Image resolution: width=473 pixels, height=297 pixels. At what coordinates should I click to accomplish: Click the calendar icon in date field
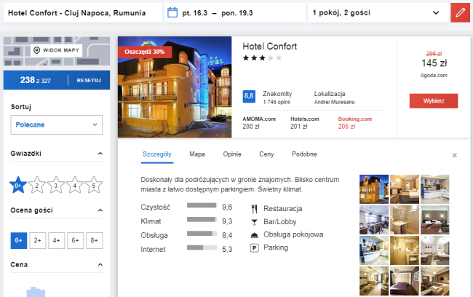click(x=172, y=12)
